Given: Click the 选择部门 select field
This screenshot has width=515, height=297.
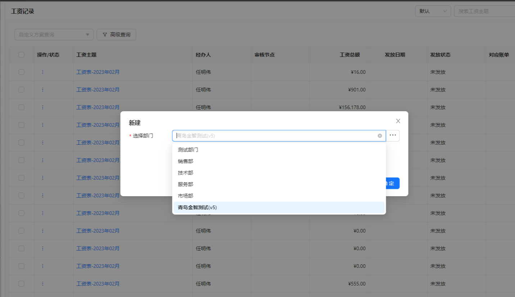Looking at the screenshot, I should [279, 136].
